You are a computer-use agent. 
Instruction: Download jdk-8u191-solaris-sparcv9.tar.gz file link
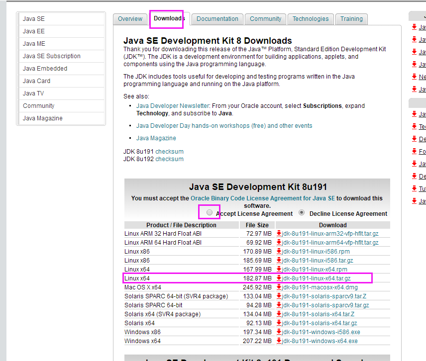(x=325, y=305)
